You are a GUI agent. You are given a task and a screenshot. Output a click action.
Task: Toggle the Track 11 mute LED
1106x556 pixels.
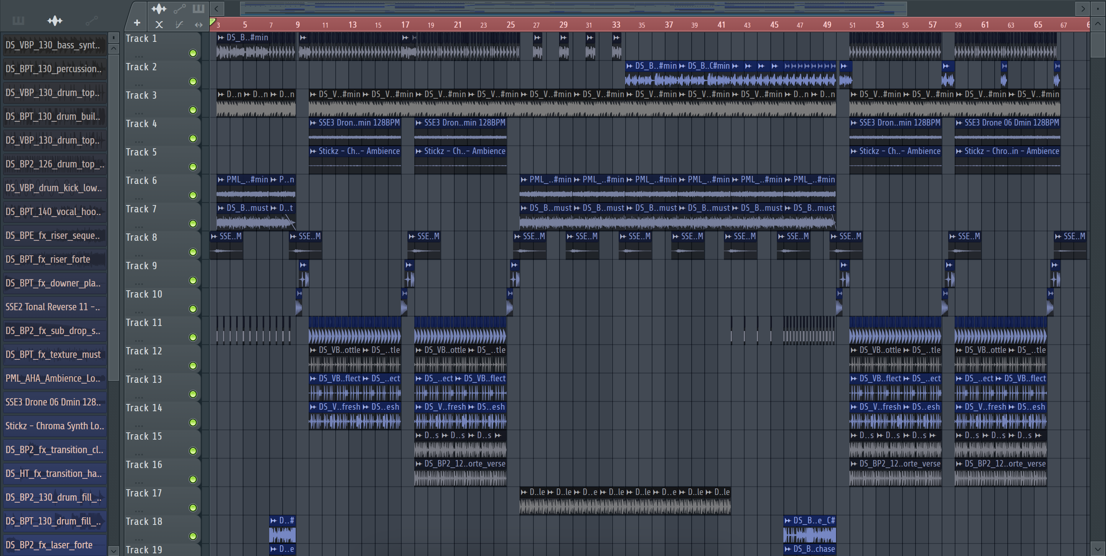[193, 338]
